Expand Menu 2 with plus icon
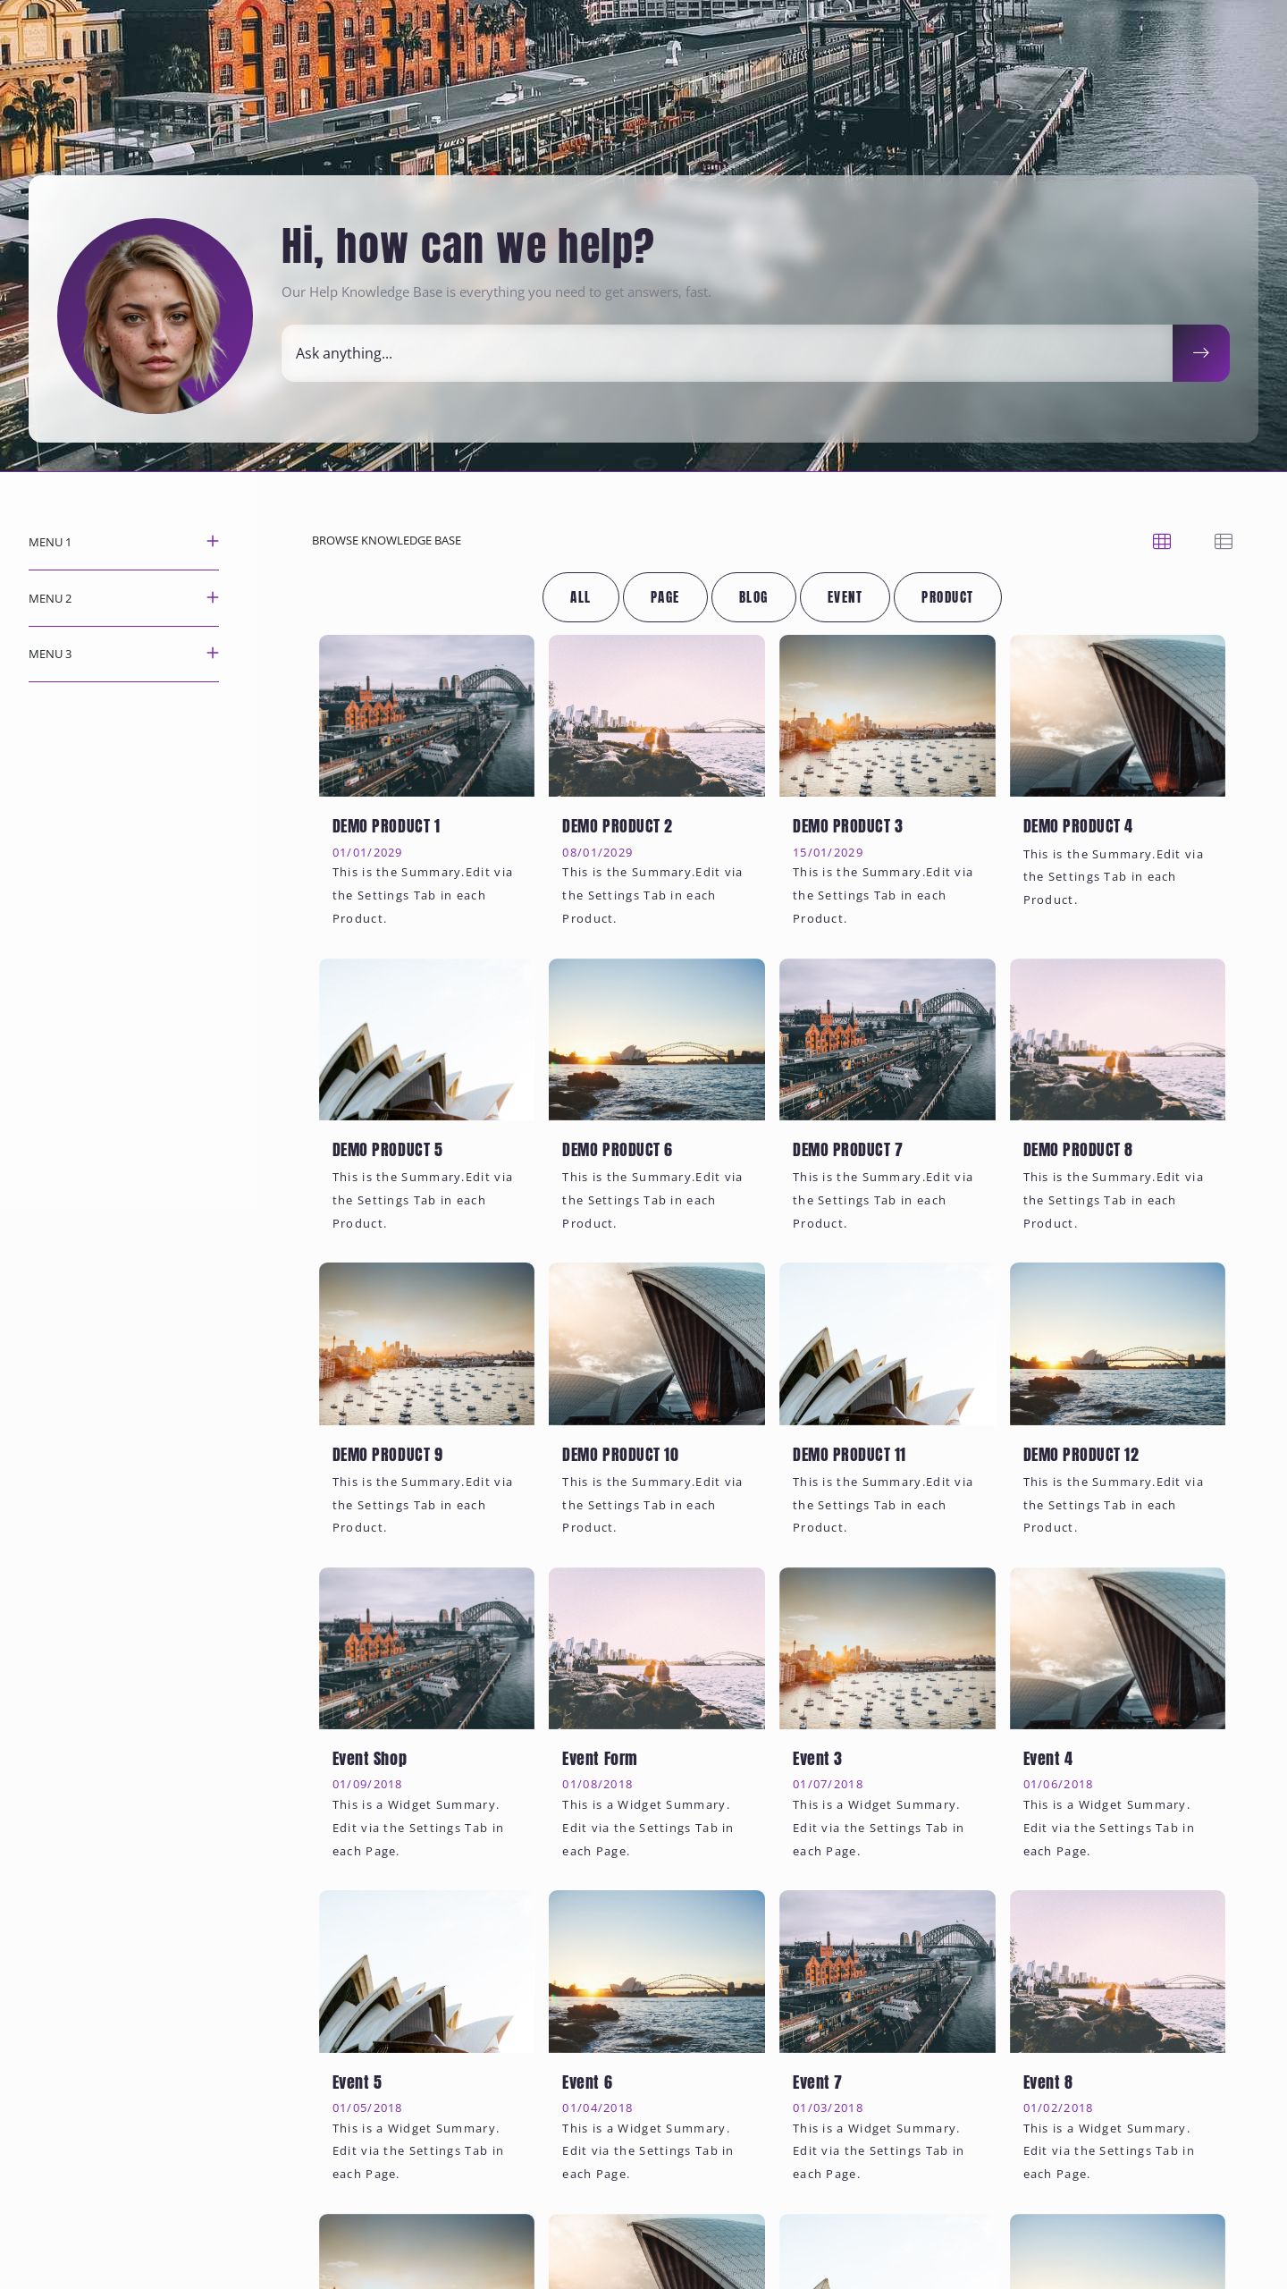Image resolution: width=1287 pixels, height=2289 pixels. tap(212, 597)
